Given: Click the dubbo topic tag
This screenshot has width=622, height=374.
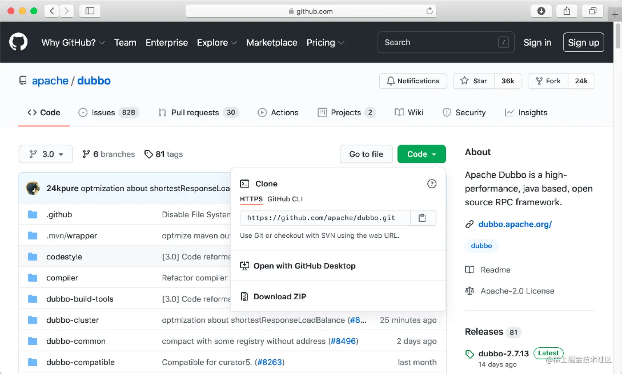Looking at the screenshot, I should tap(481, 246).
